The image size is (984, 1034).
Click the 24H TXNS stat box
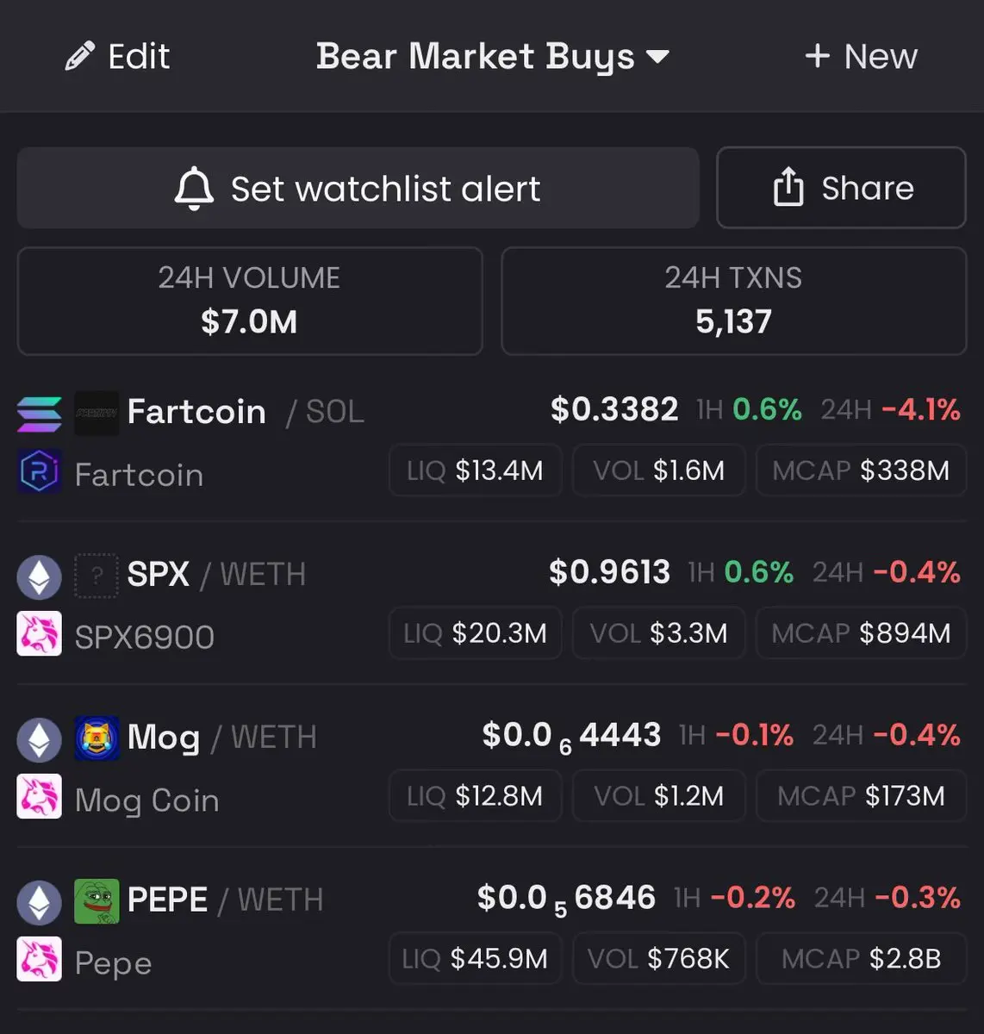pos(733,301)
